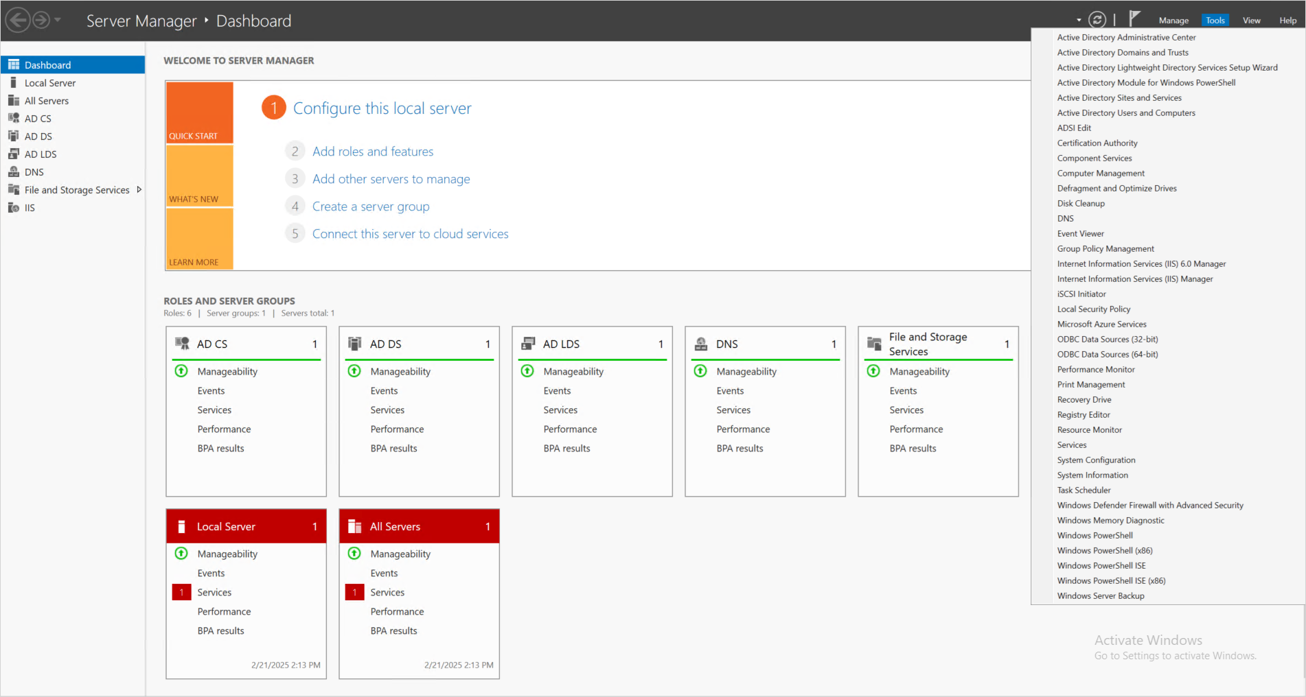Select Event Viewer from Tools menu
Screen dimensions: 1306x697
[1080, 234]
